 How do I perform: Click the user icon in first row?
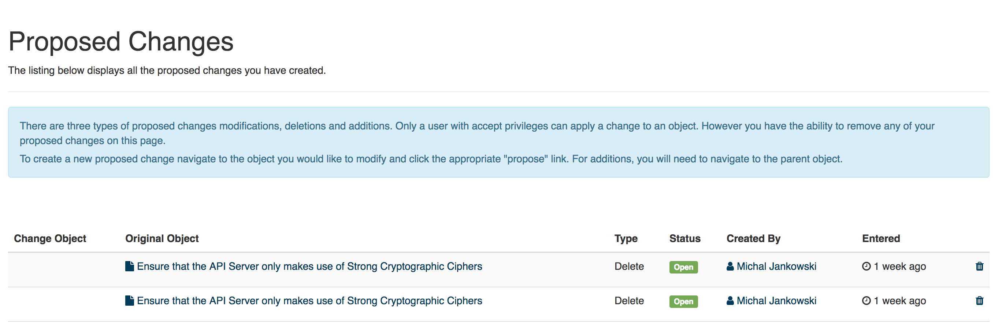point(730,266)
